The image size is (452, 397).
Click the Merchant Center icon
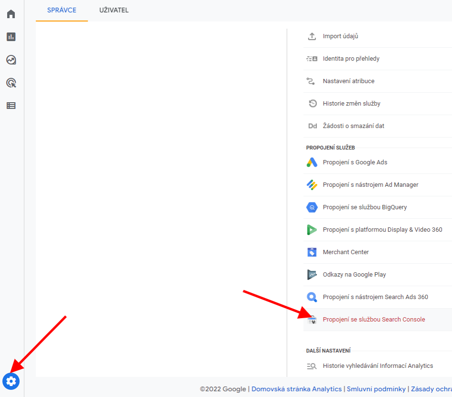(x=312, y=252)
